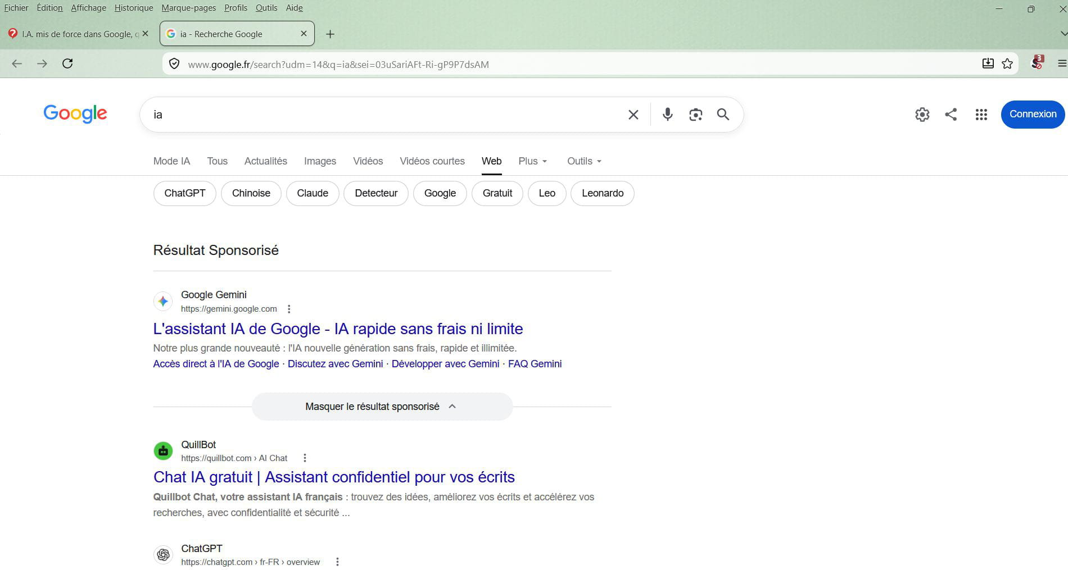Close the 'I.A. mis de force dans Google' tab
1068x570 pixels.
[146, 34]
